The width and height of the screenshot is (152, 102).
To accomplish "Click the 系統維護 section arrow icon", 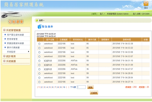I will point(4,61).
